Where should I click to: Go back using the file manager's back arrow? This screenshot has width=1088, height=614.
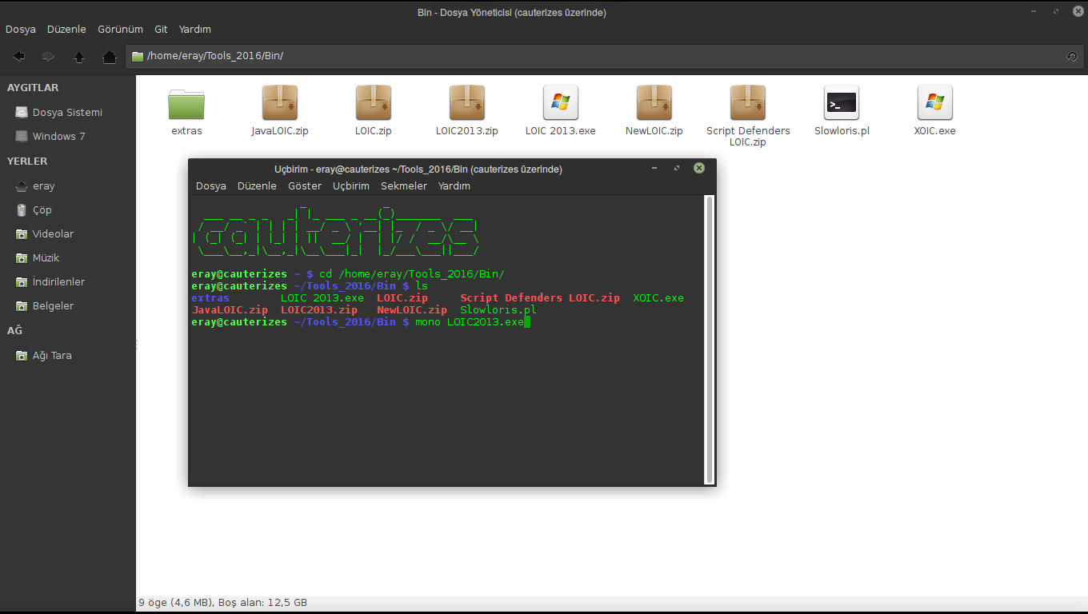(18, 56)
